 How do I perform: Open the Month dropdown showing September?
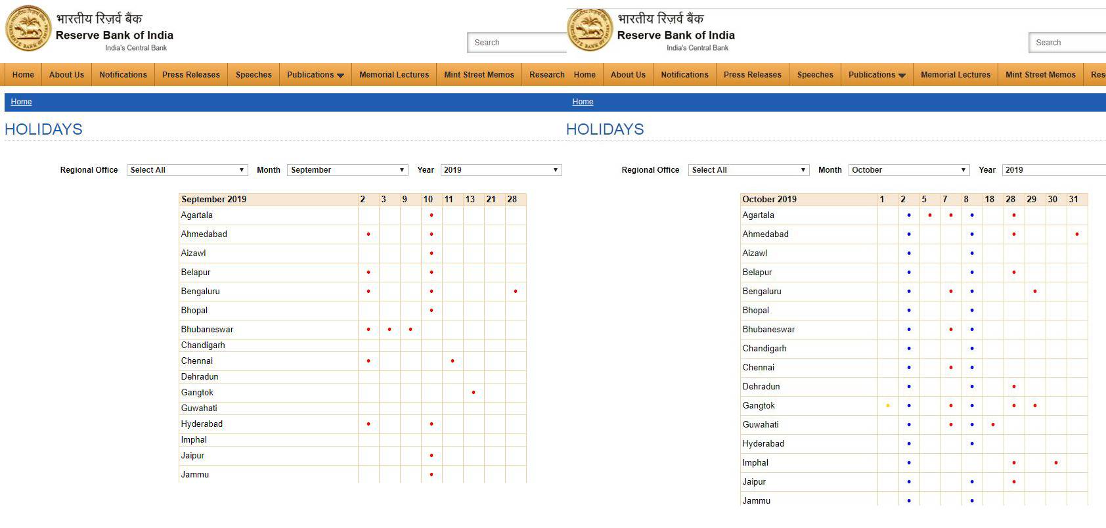[347, 170]
